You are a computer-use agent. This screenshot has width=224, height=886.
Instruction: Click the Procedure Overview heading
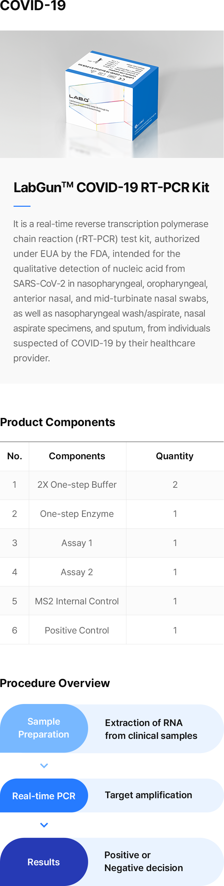click(55, 683)
